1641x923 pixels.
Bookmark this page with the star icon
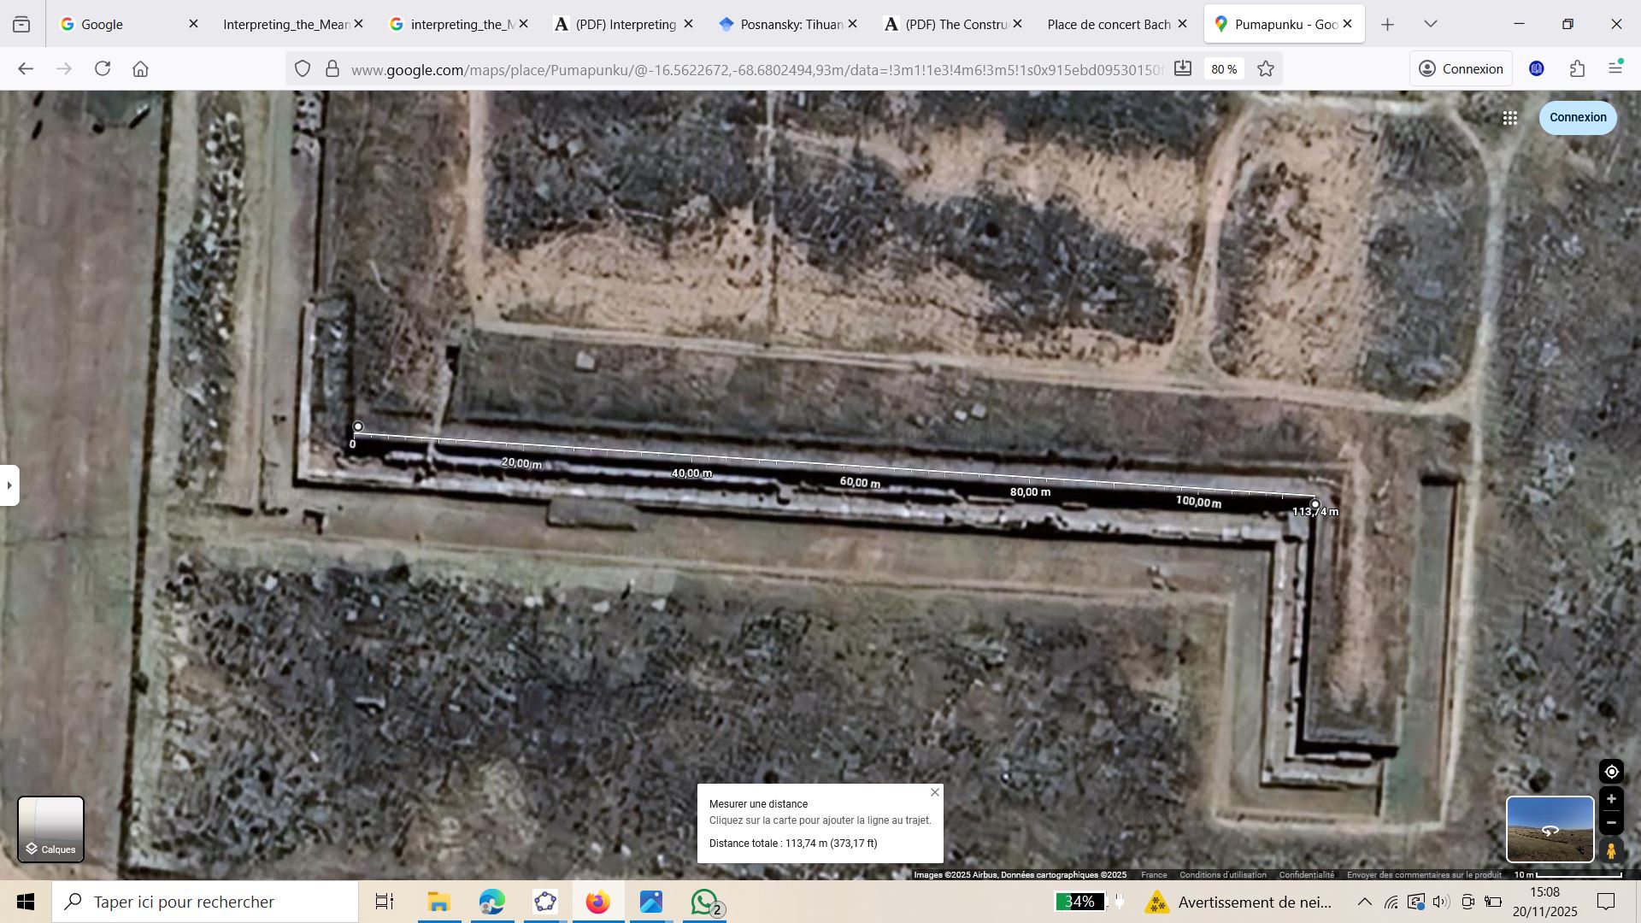click(x=1266, y=69)
